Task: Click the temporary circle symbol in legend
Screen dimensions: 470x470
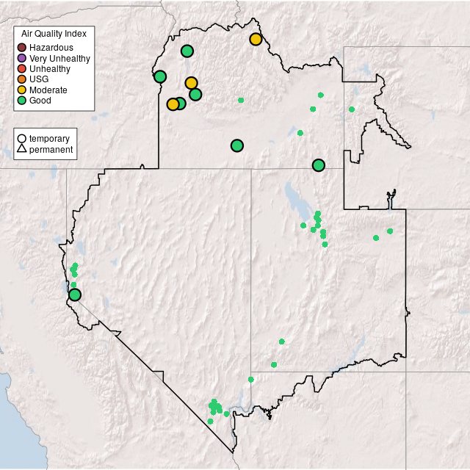Action: pos(22,138)
